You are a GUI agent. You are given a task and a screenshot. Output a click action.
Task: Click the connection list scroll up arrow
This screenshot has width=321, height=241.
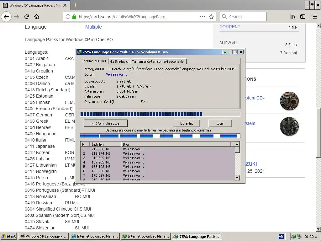point(237,144)
